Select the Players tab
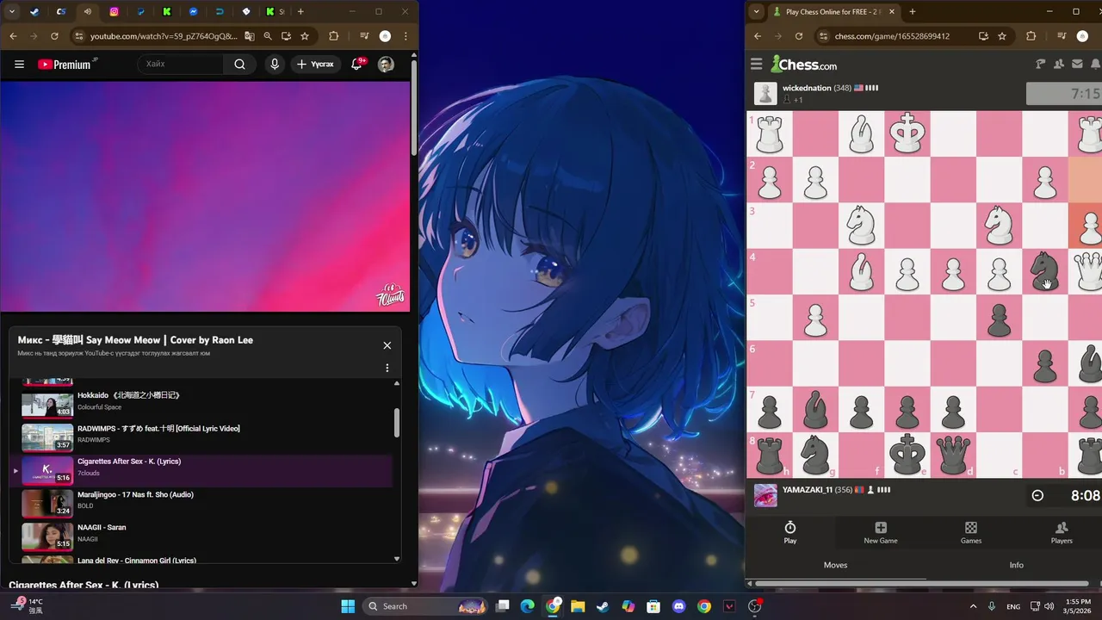 tap(1062, 533)
